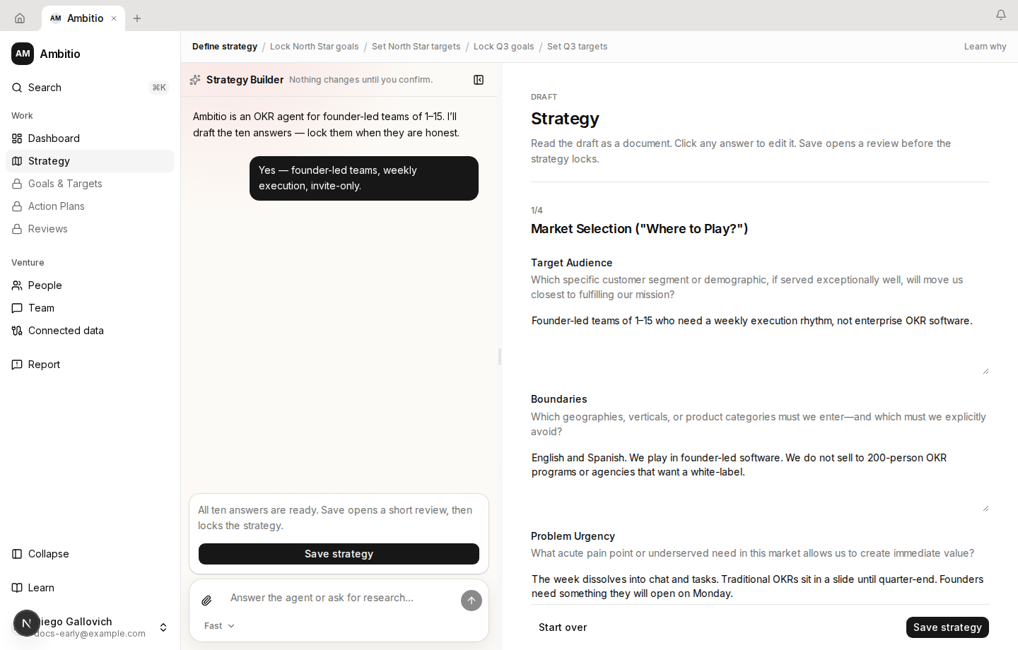Click the AM Ambitio workspace logo

[23, 54]
